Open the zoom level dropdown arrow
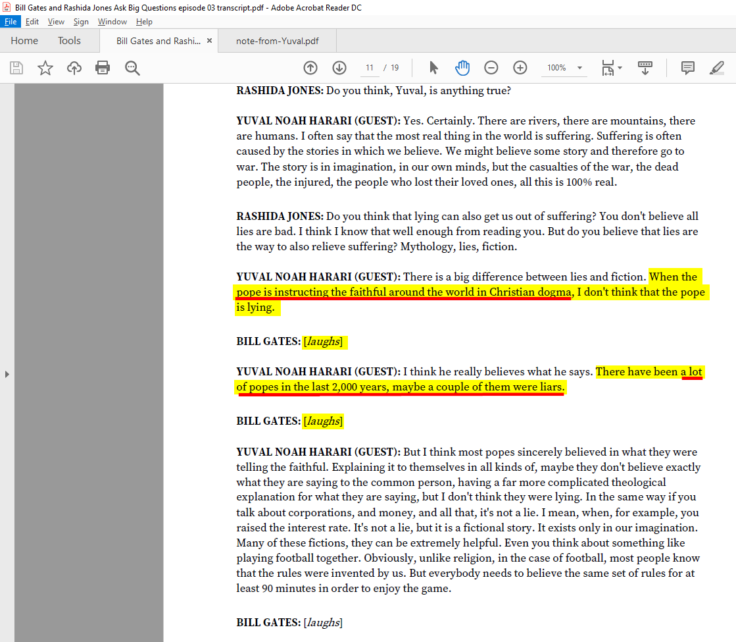736x642 pixels. tap(579, 68)
